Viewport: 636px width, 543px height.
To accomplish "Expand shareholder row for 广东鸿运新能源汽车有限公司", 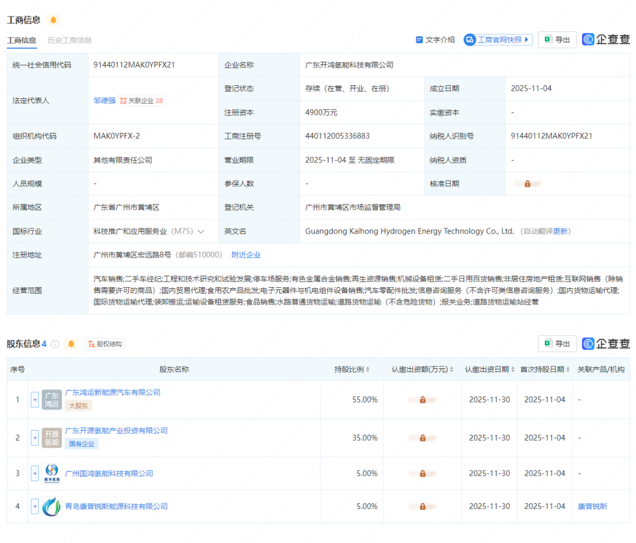I will (34, 399).
